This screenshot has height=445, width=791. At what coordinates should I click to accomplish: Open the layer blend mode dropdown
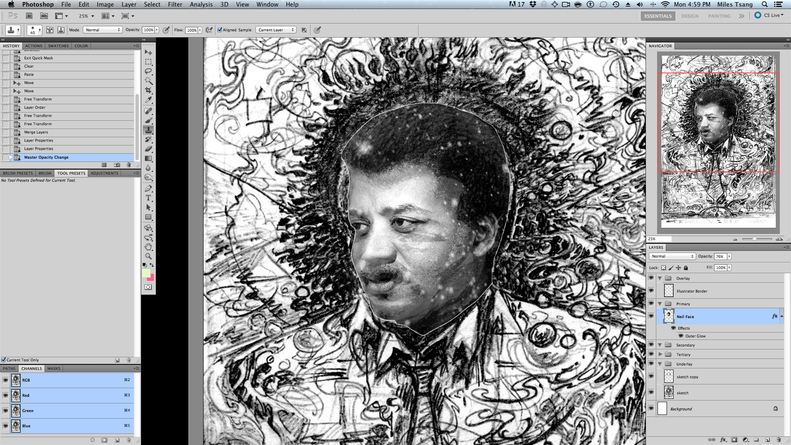(x=672, y=256)
